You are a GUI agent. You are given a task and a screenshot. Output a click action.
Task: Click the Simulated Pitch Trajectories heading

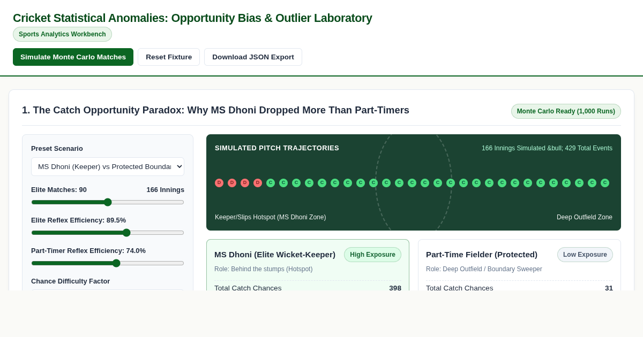point(277,148)
